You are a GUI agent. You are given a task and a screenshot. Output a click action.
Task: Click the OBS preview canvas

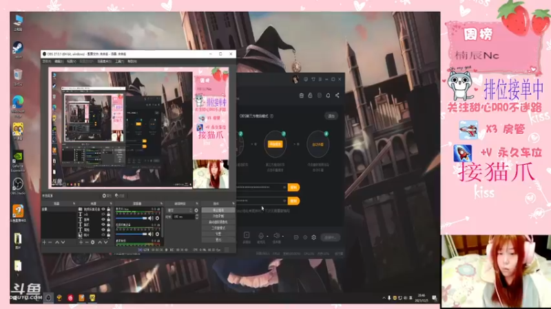coord(138,128)
